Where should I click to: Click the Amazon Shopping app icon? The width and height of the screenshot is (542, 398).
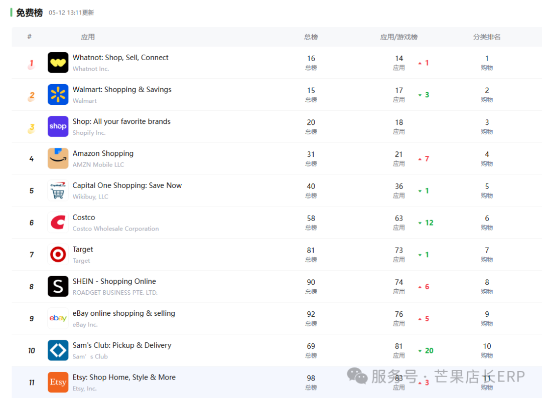pos(58,158)
